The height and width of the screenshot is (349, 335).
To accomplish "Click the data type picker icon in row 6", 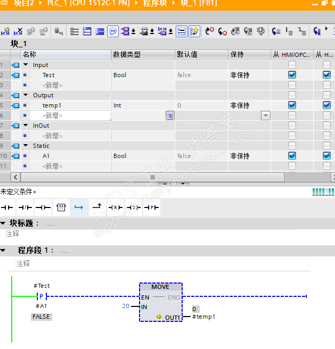I will pyautogui.click(x=170, y=115).
